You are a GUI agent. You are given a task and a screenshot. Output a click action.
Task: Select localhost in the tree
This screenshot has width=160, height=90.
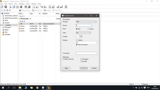point(6,13)
